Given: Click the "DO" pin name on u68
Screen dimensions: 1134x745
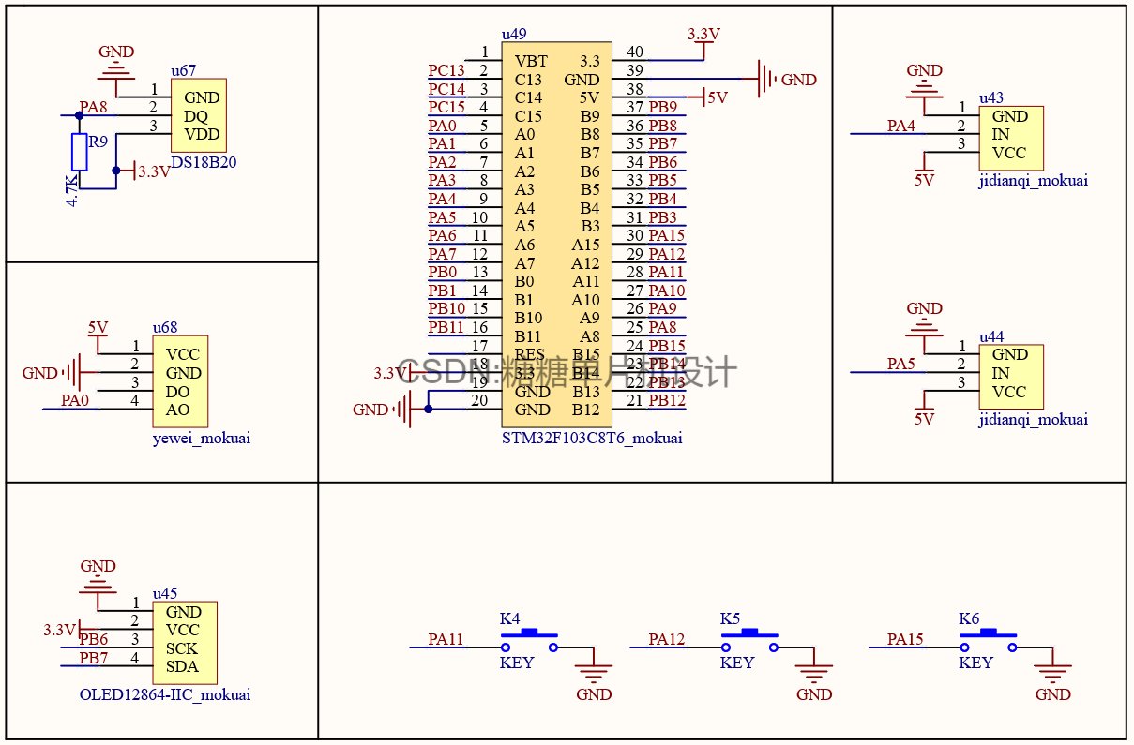Looking at the screenshot, I should [178, 391].
